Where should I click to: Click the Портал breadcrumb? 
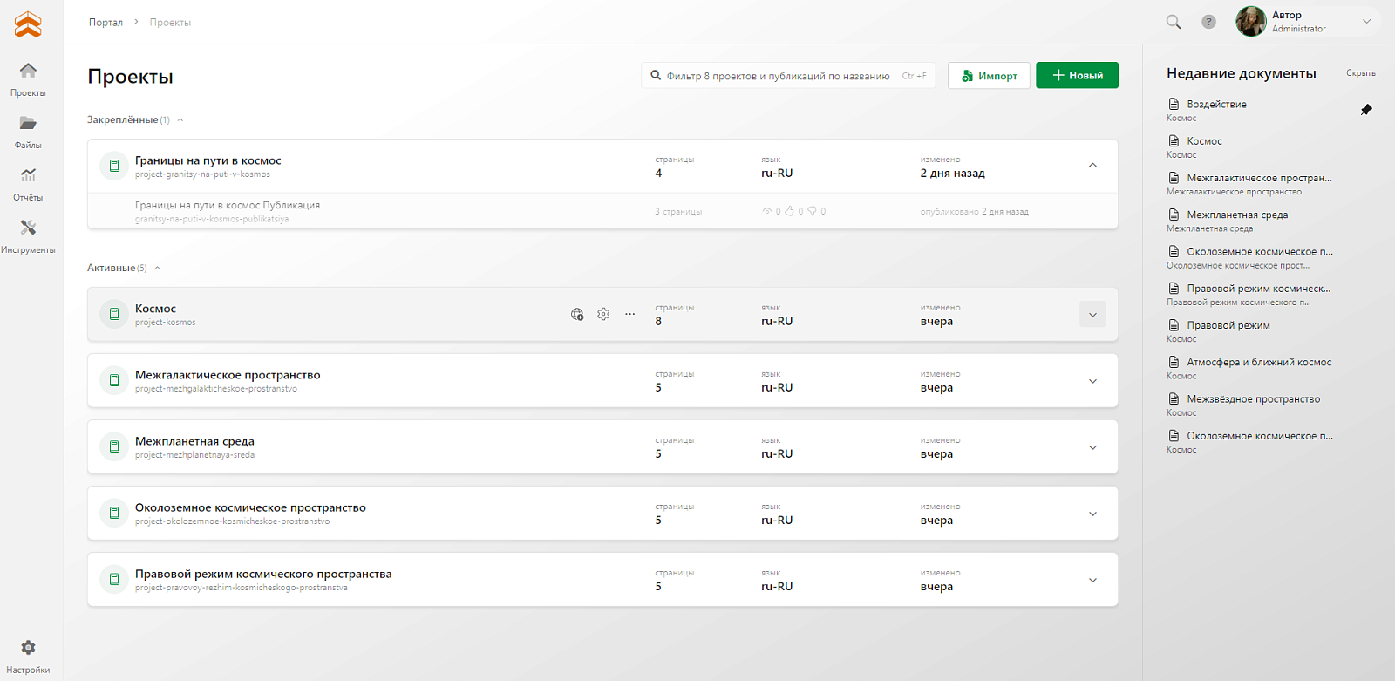pyautogui.click(x=105, y=22)
